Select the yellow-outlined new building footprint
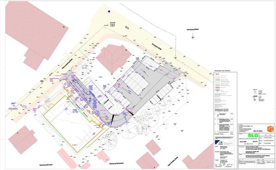 pos(73,124)
